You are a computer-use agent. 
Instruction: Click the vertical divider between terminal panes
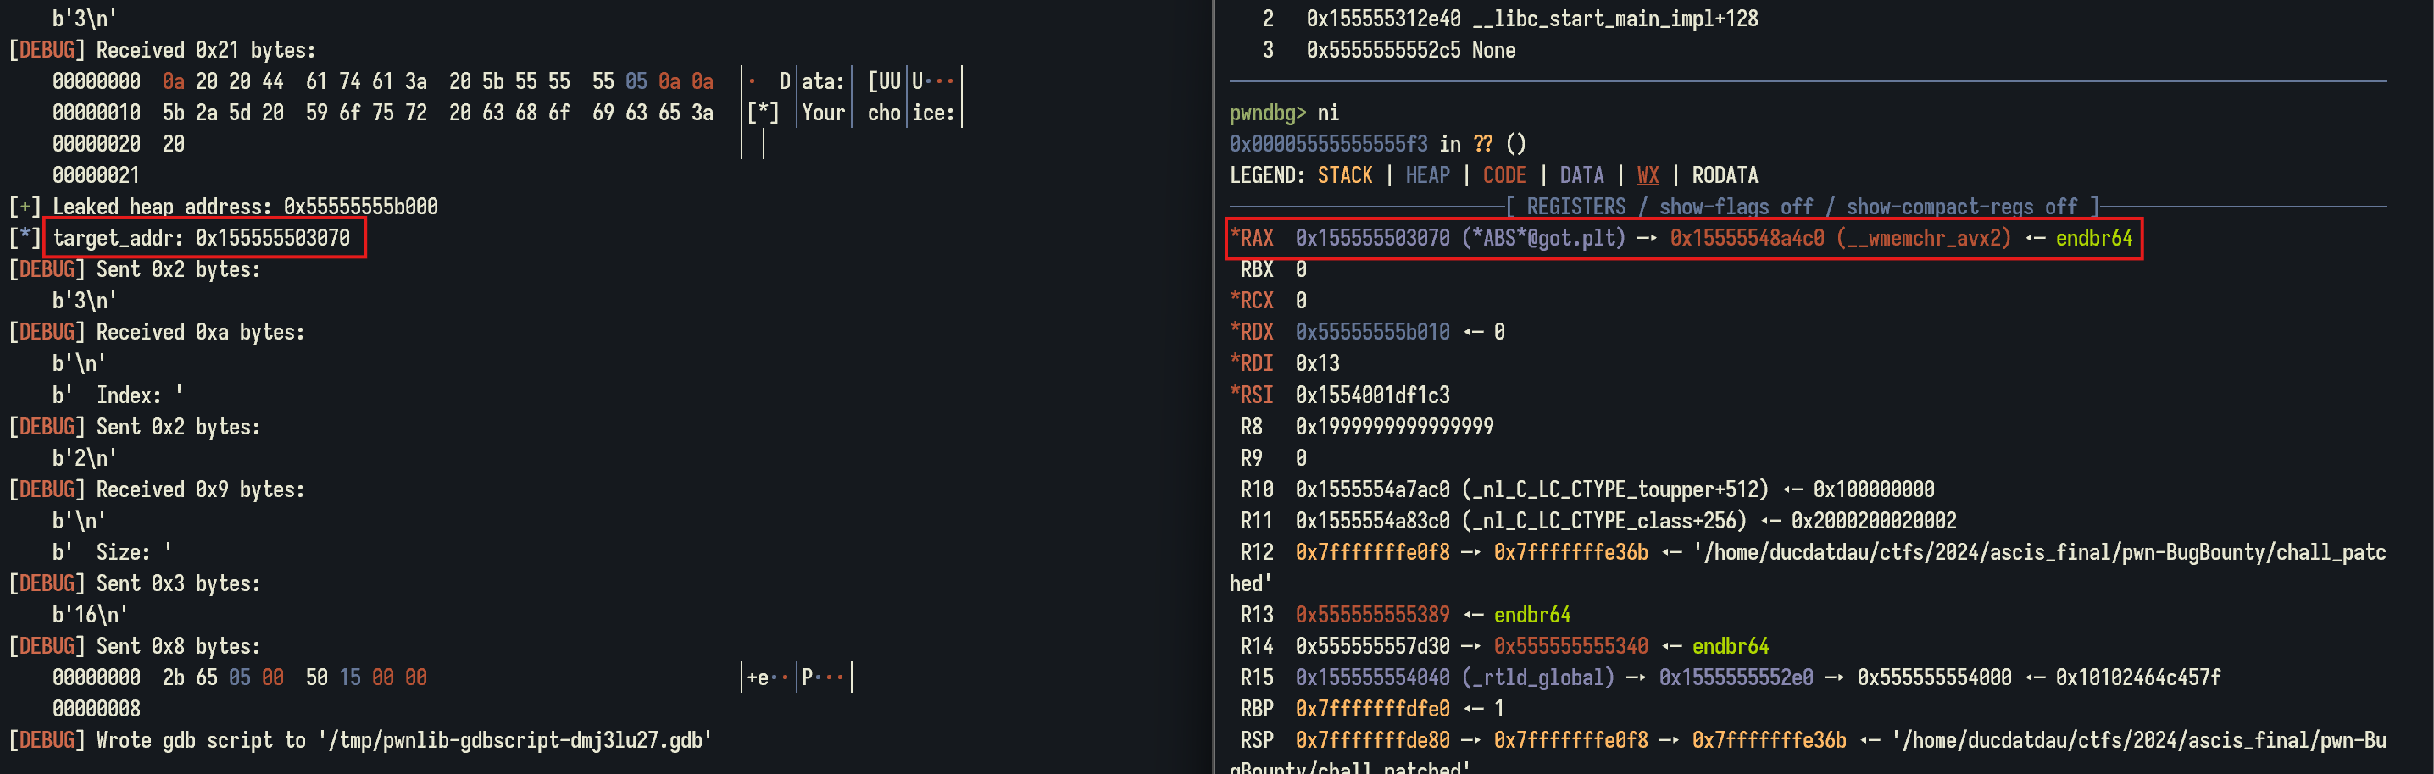tap(1214, 387)
